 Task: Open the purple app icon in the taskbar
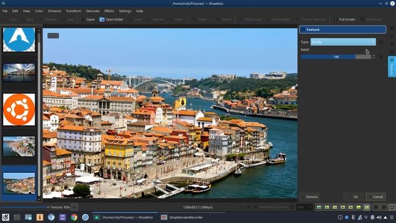pos(62,217)
